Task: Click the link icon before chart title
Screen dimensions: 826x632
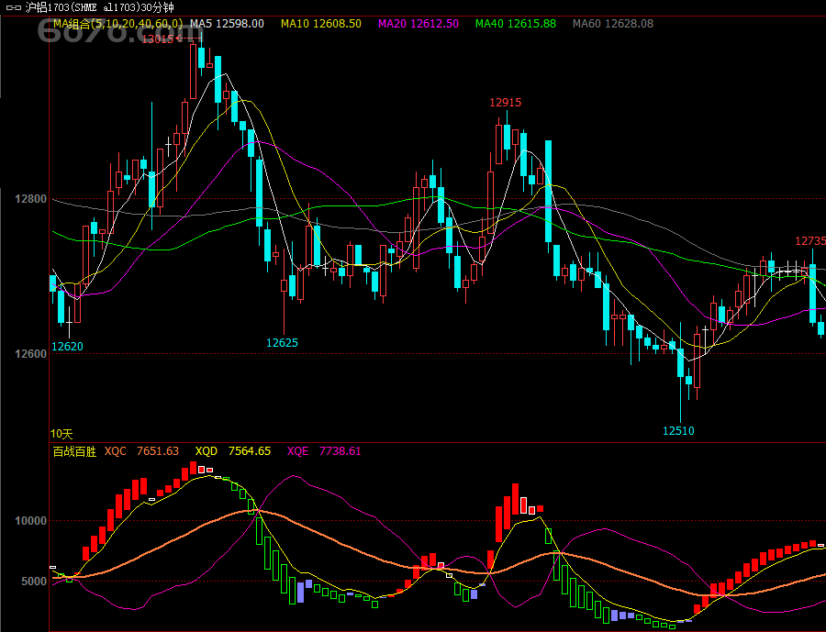Action: point(13,7)
